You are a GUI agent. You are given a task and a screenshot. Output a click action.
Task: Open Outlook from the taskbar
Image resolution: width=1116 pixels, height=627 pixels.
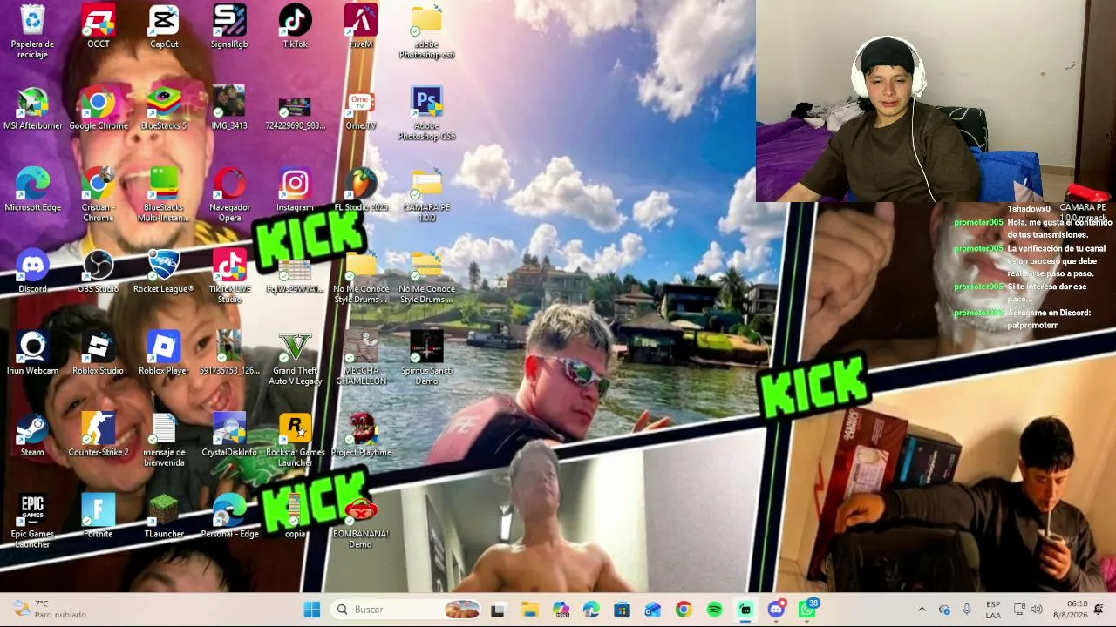pos(652,610)
